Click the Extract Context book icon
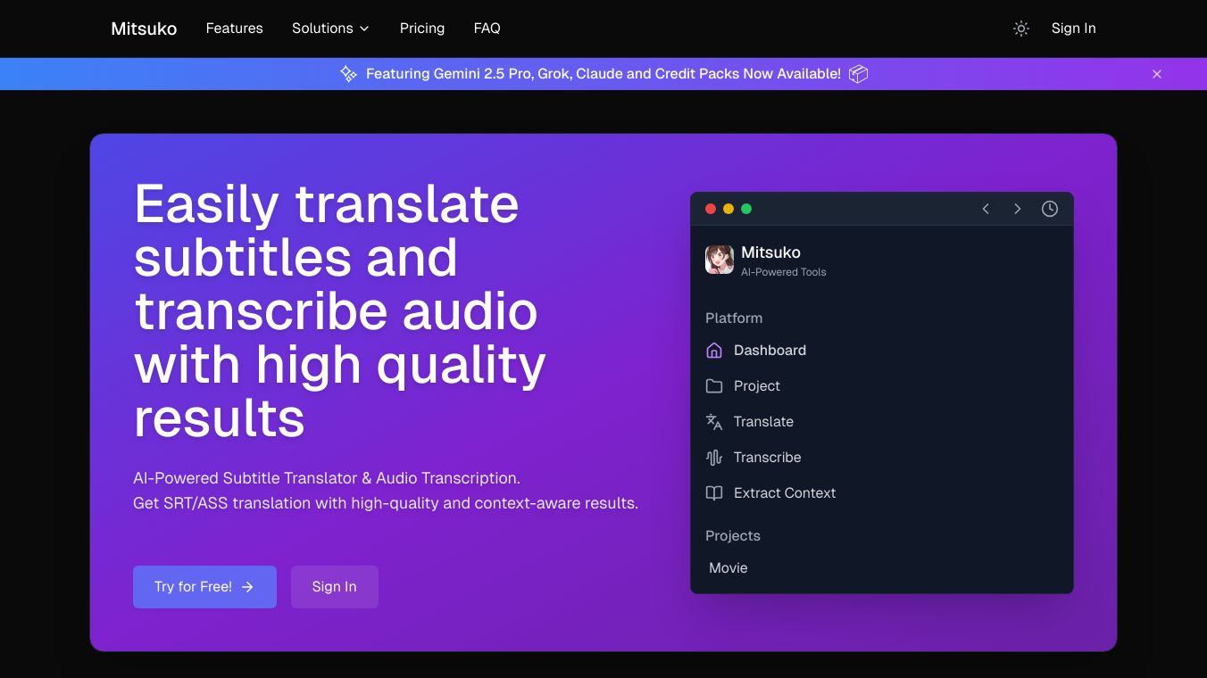 [x=714, y=493]
